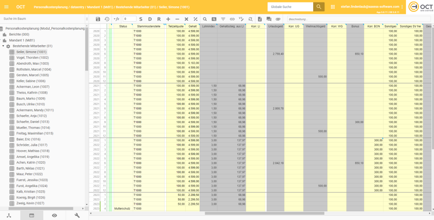
Task: Open the comments speech bubble icon
Action: pos(269,19)
